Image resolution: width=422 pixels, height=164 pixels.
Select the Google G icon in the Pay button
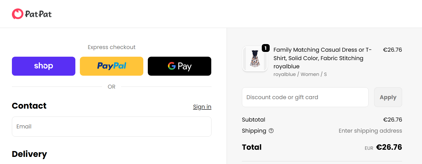(x=172, y=66)
